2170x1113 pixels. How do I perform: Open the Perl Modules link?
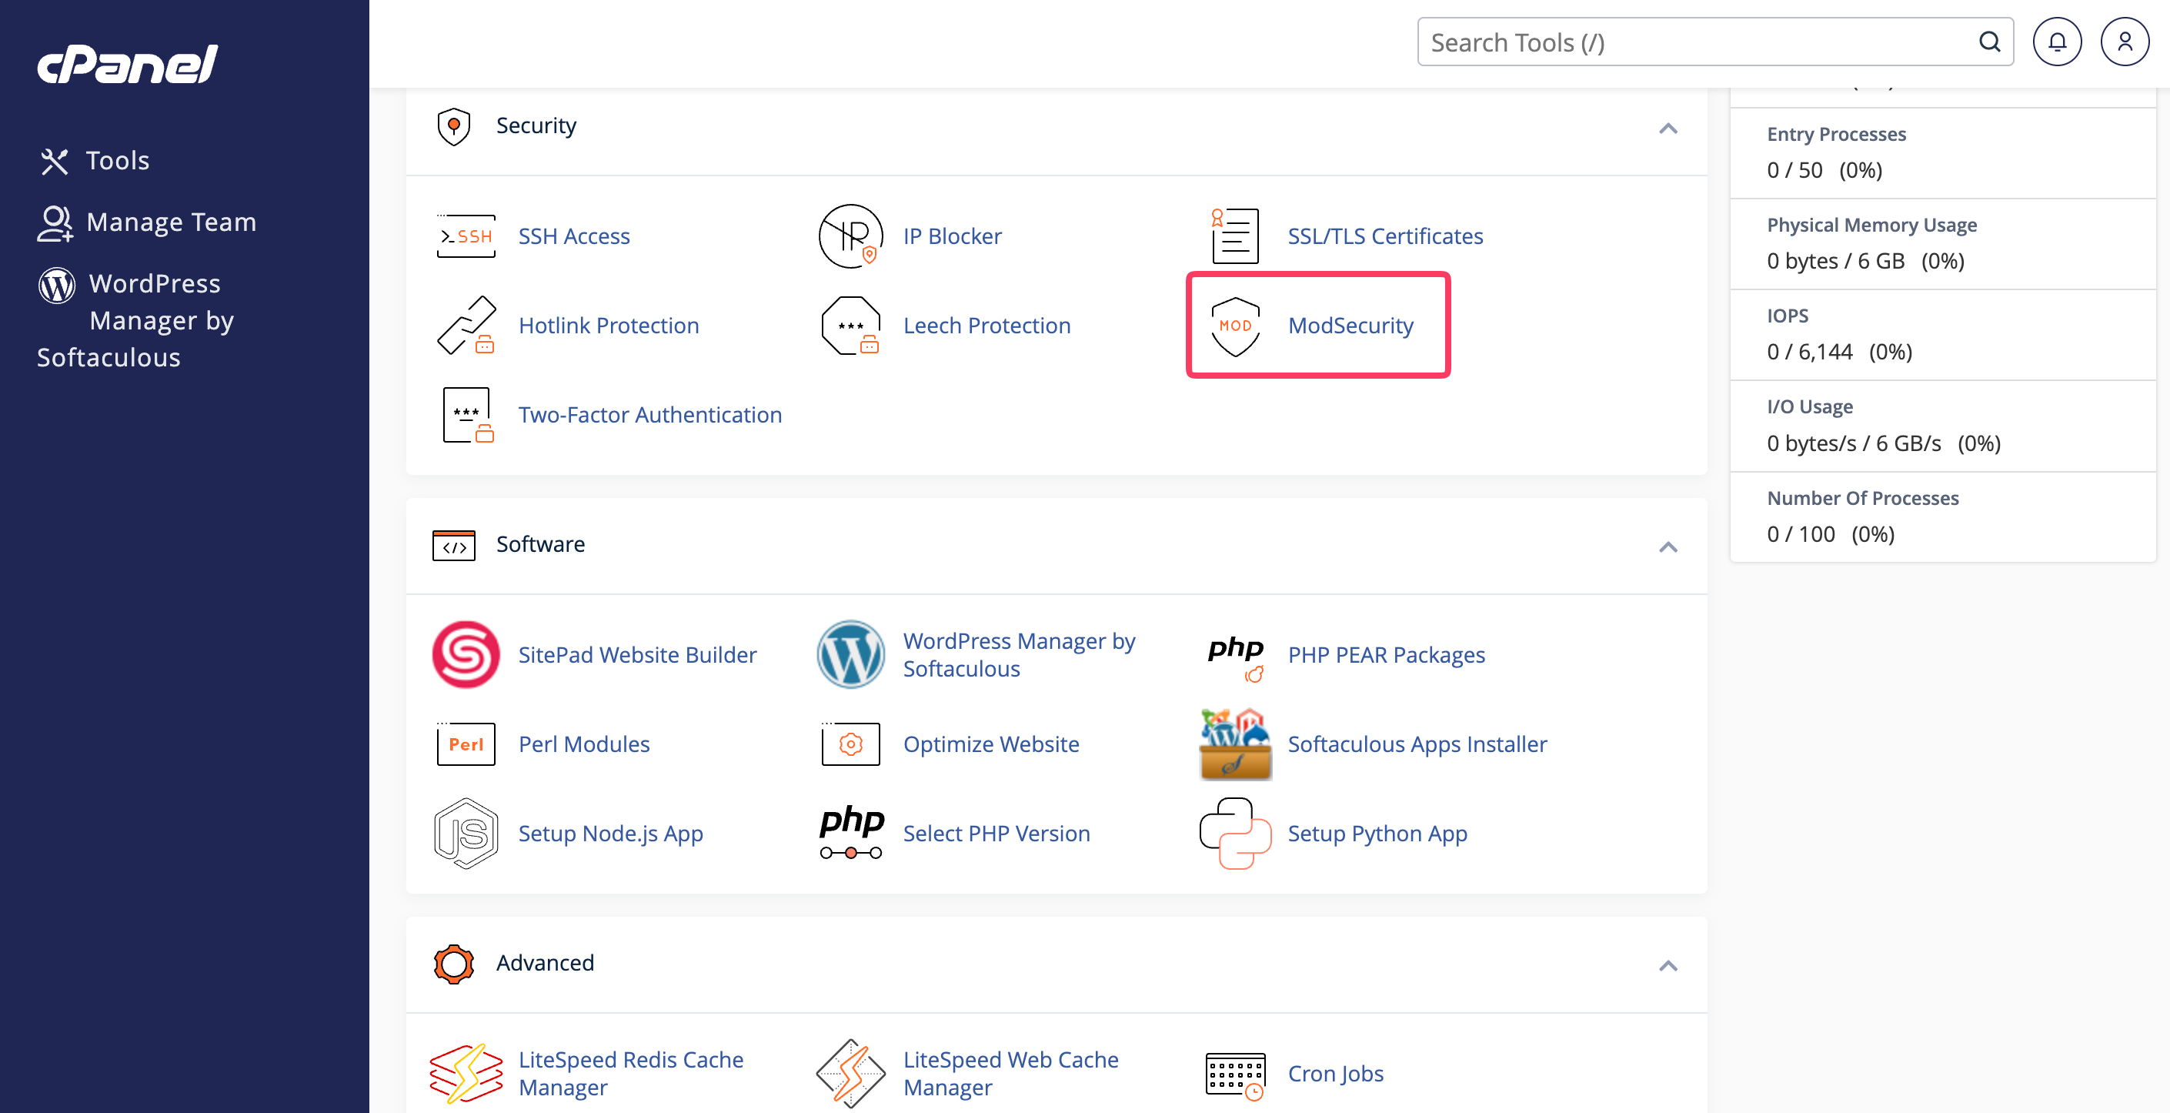point(584,744)
